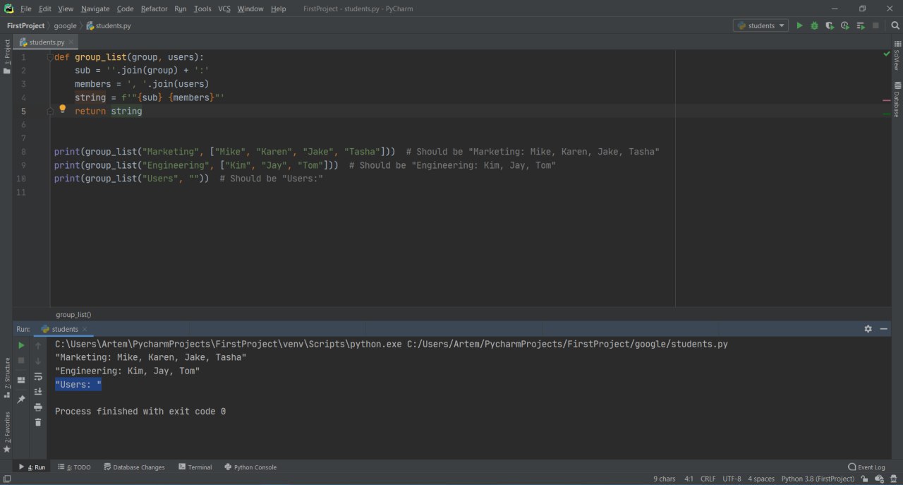
Task: Toggle soft-wrap in Run console
Action: [x=38, y=377]
